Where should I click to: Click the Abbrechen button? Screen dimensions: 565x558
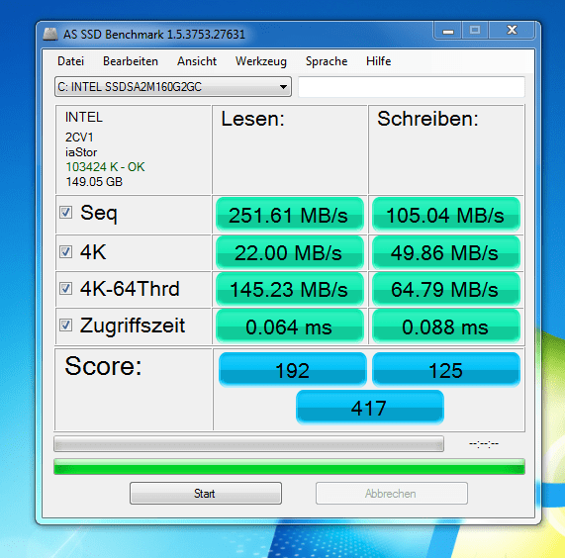pos(392,493)
